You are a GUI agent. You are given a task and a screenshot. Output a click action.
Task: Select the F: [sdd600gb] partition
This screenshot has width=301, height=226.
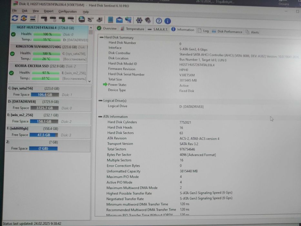pyautogui.click(x=48, y=132)
